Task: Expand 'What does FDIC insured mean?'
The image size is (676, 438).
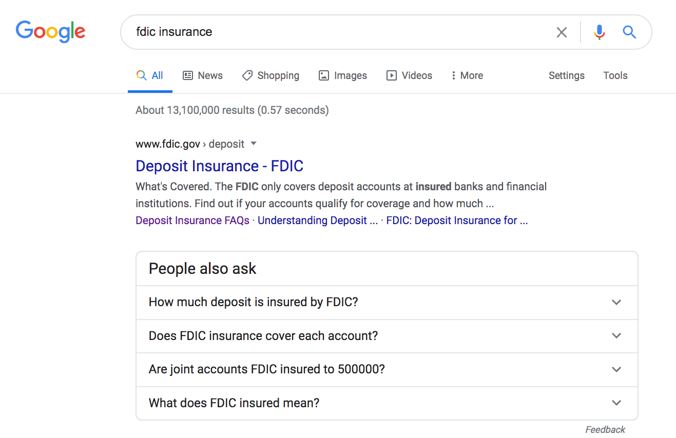Action: 387,403
